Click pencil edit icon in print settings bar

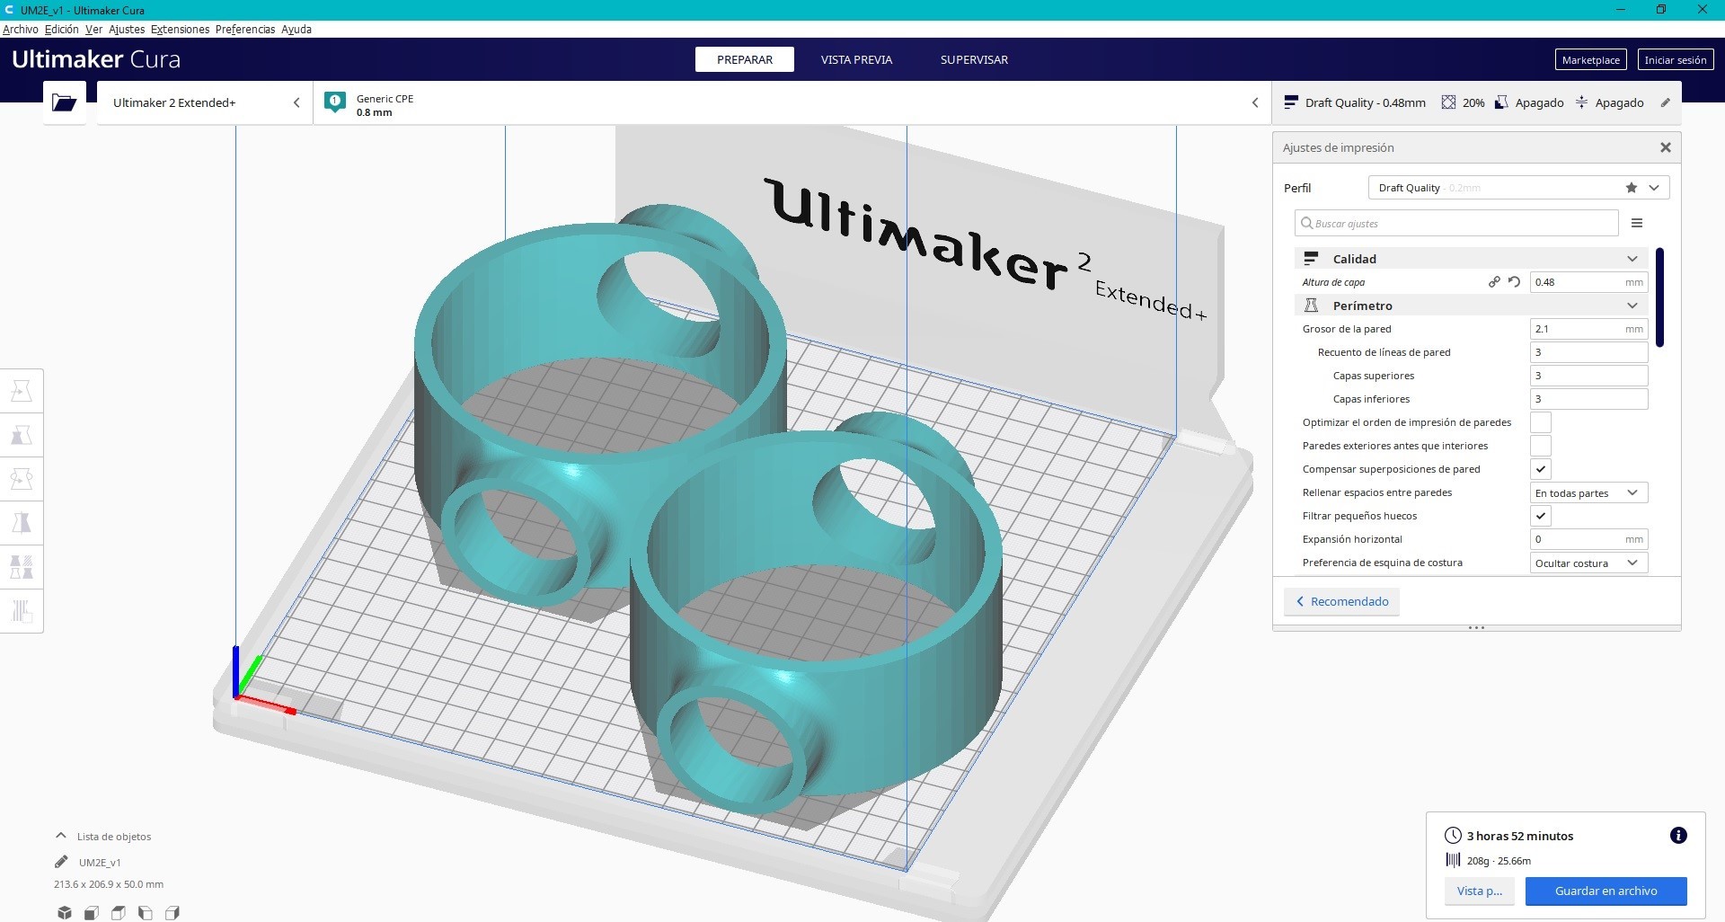[x=1665, y=102]
